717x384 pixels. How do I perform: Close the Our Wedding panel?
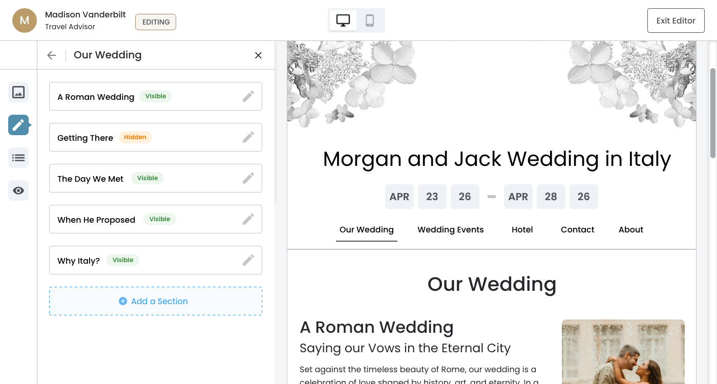tap(258, 55)
